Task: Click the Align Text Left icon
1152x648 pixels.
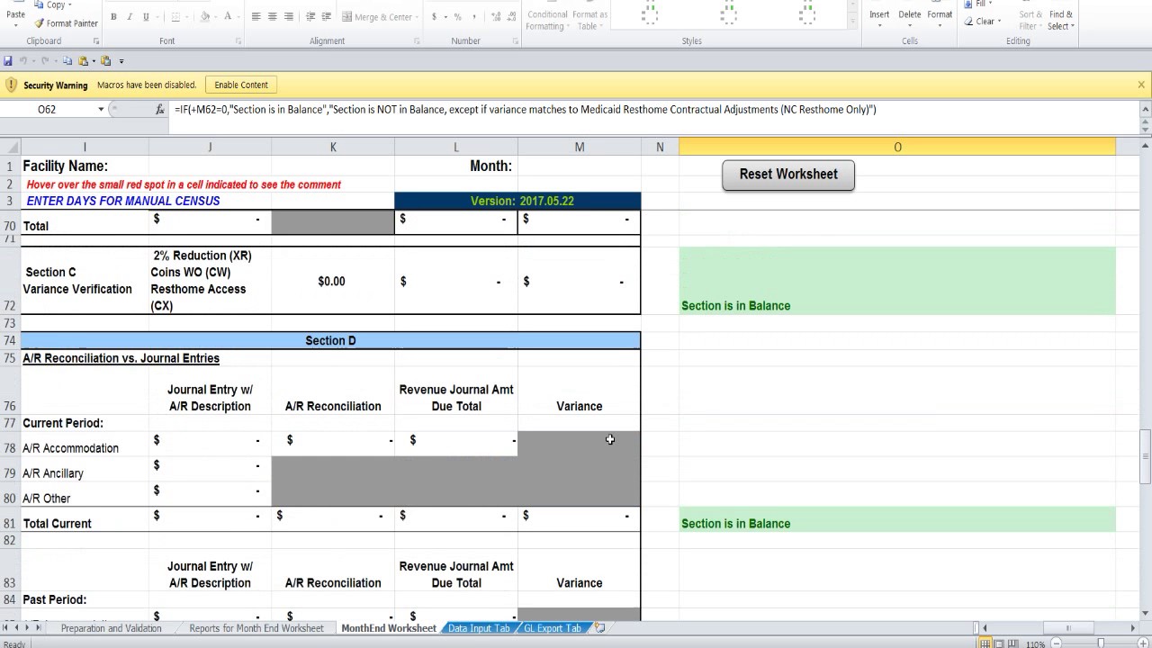Action: click(256, 17)
